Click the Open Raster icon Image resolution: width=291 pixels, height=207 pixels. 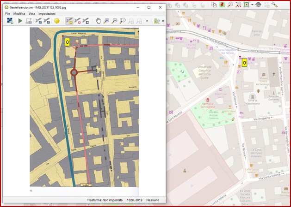pos(10,21)
